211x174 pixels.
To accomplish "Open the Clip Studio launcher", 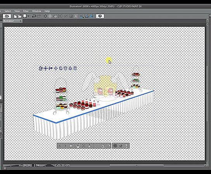I will (7, 16).
